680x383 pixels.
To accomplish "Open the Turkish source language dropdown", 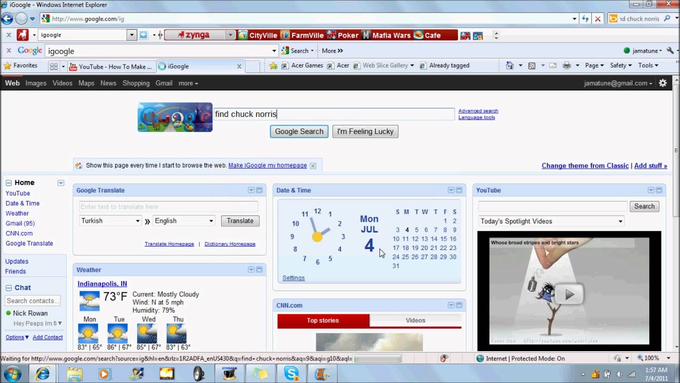I will point(110,221).
